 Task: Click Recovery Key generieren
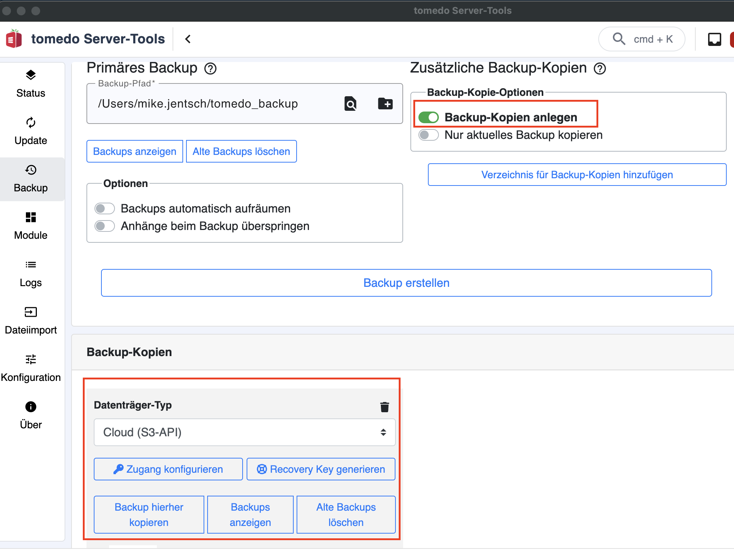point(321,469)
